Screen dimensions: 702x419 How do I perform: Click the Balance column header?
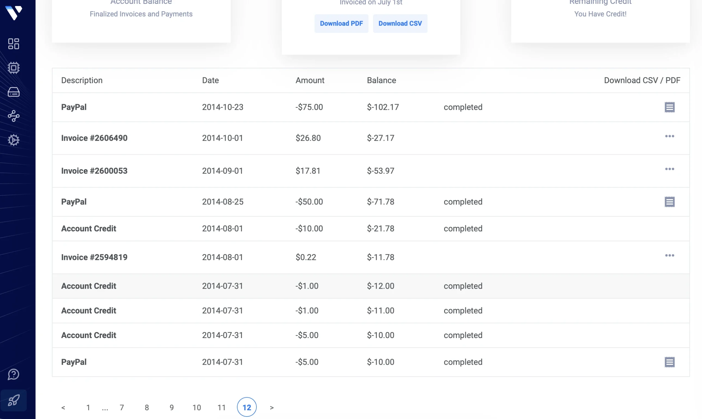(x=381, y=80)
